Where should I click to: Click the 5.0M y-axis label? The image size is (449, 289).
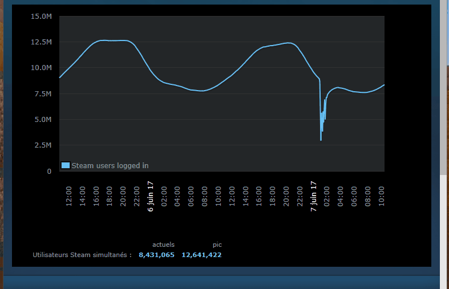[43, 120]
